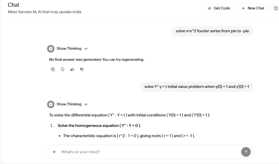Click the "Meet Sarvam M" tagline text

click(x=45, y=12)
